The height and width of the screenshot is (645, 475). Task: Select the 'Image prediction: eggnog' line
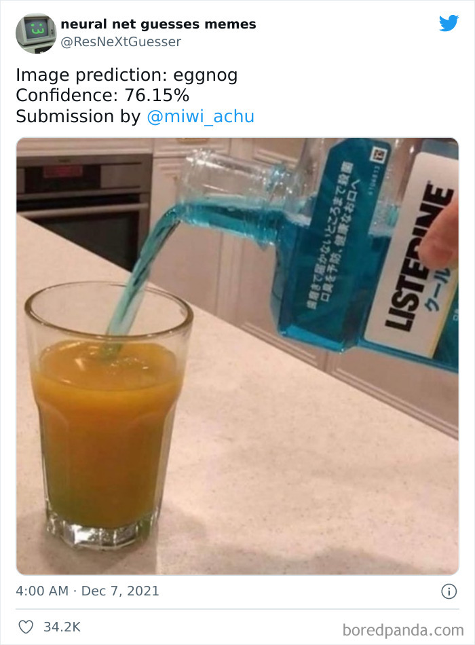pyautogui.click(x=127, y=75)
